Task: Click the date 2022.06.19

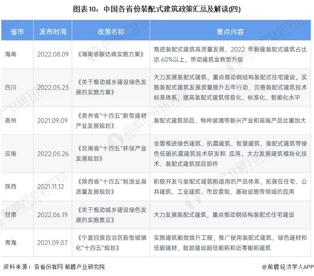Action: coord(53,215)
